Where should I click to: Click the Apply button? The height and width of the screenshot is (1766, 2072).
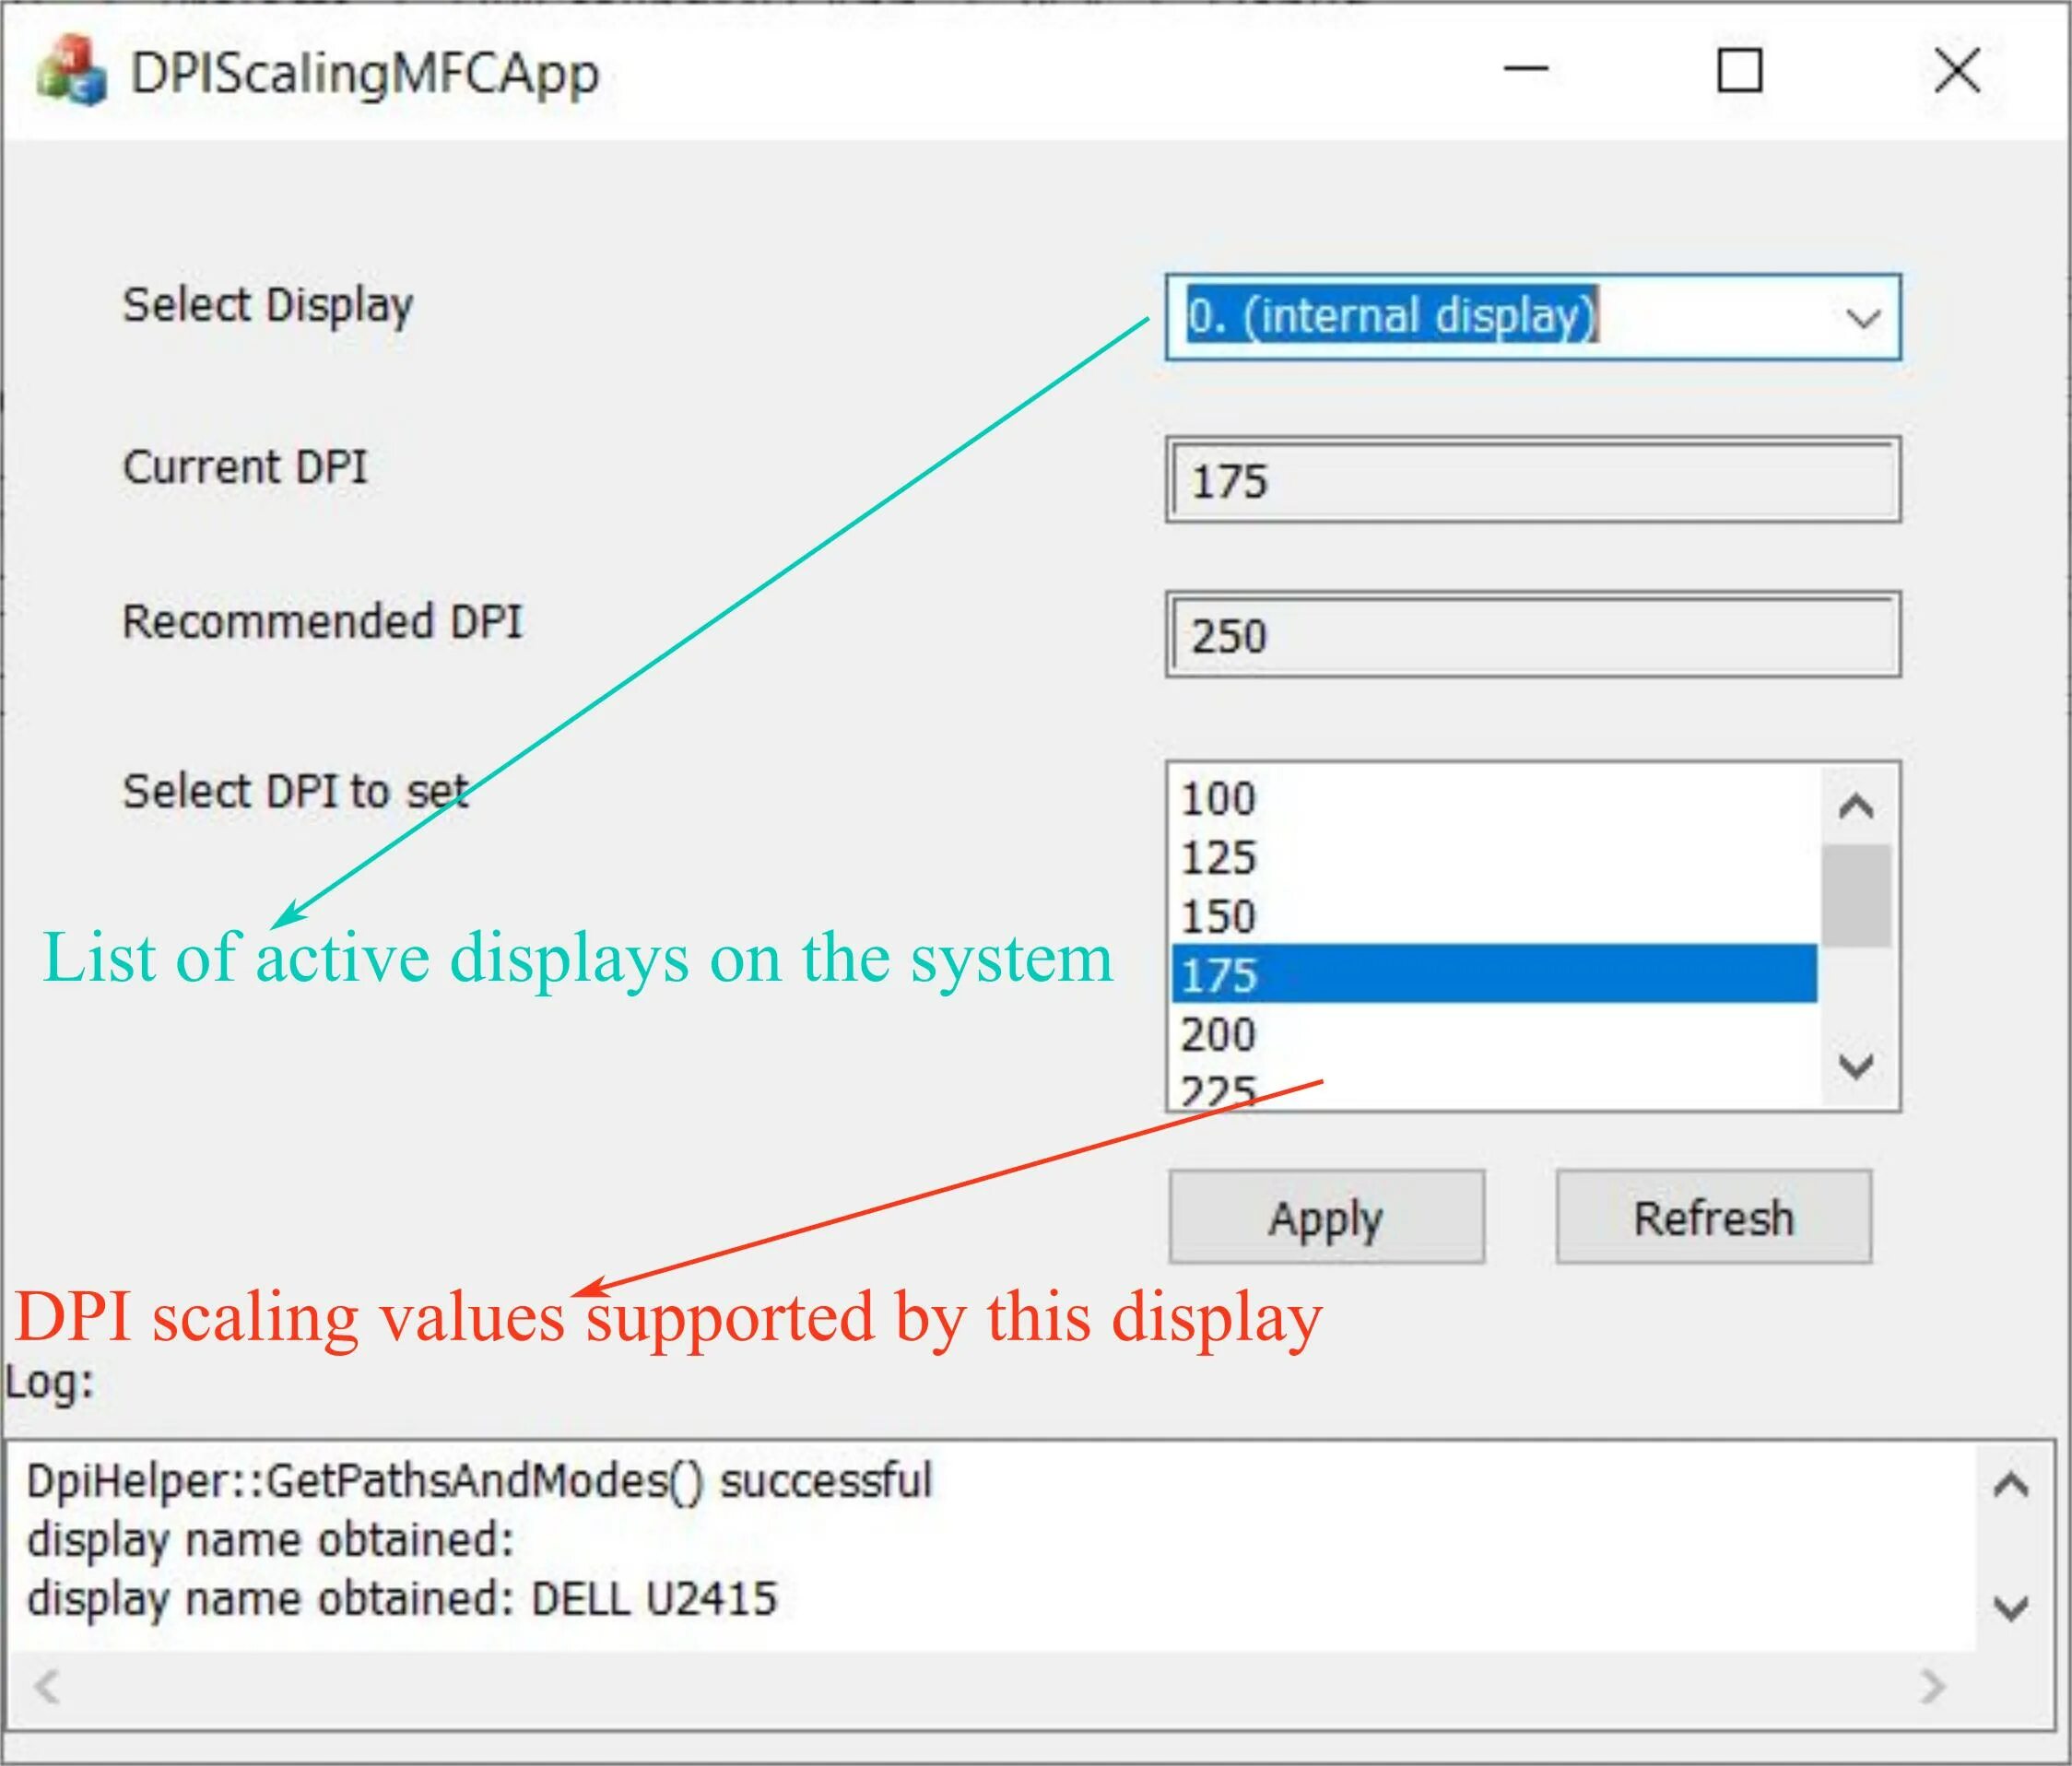(1326, 1217)
